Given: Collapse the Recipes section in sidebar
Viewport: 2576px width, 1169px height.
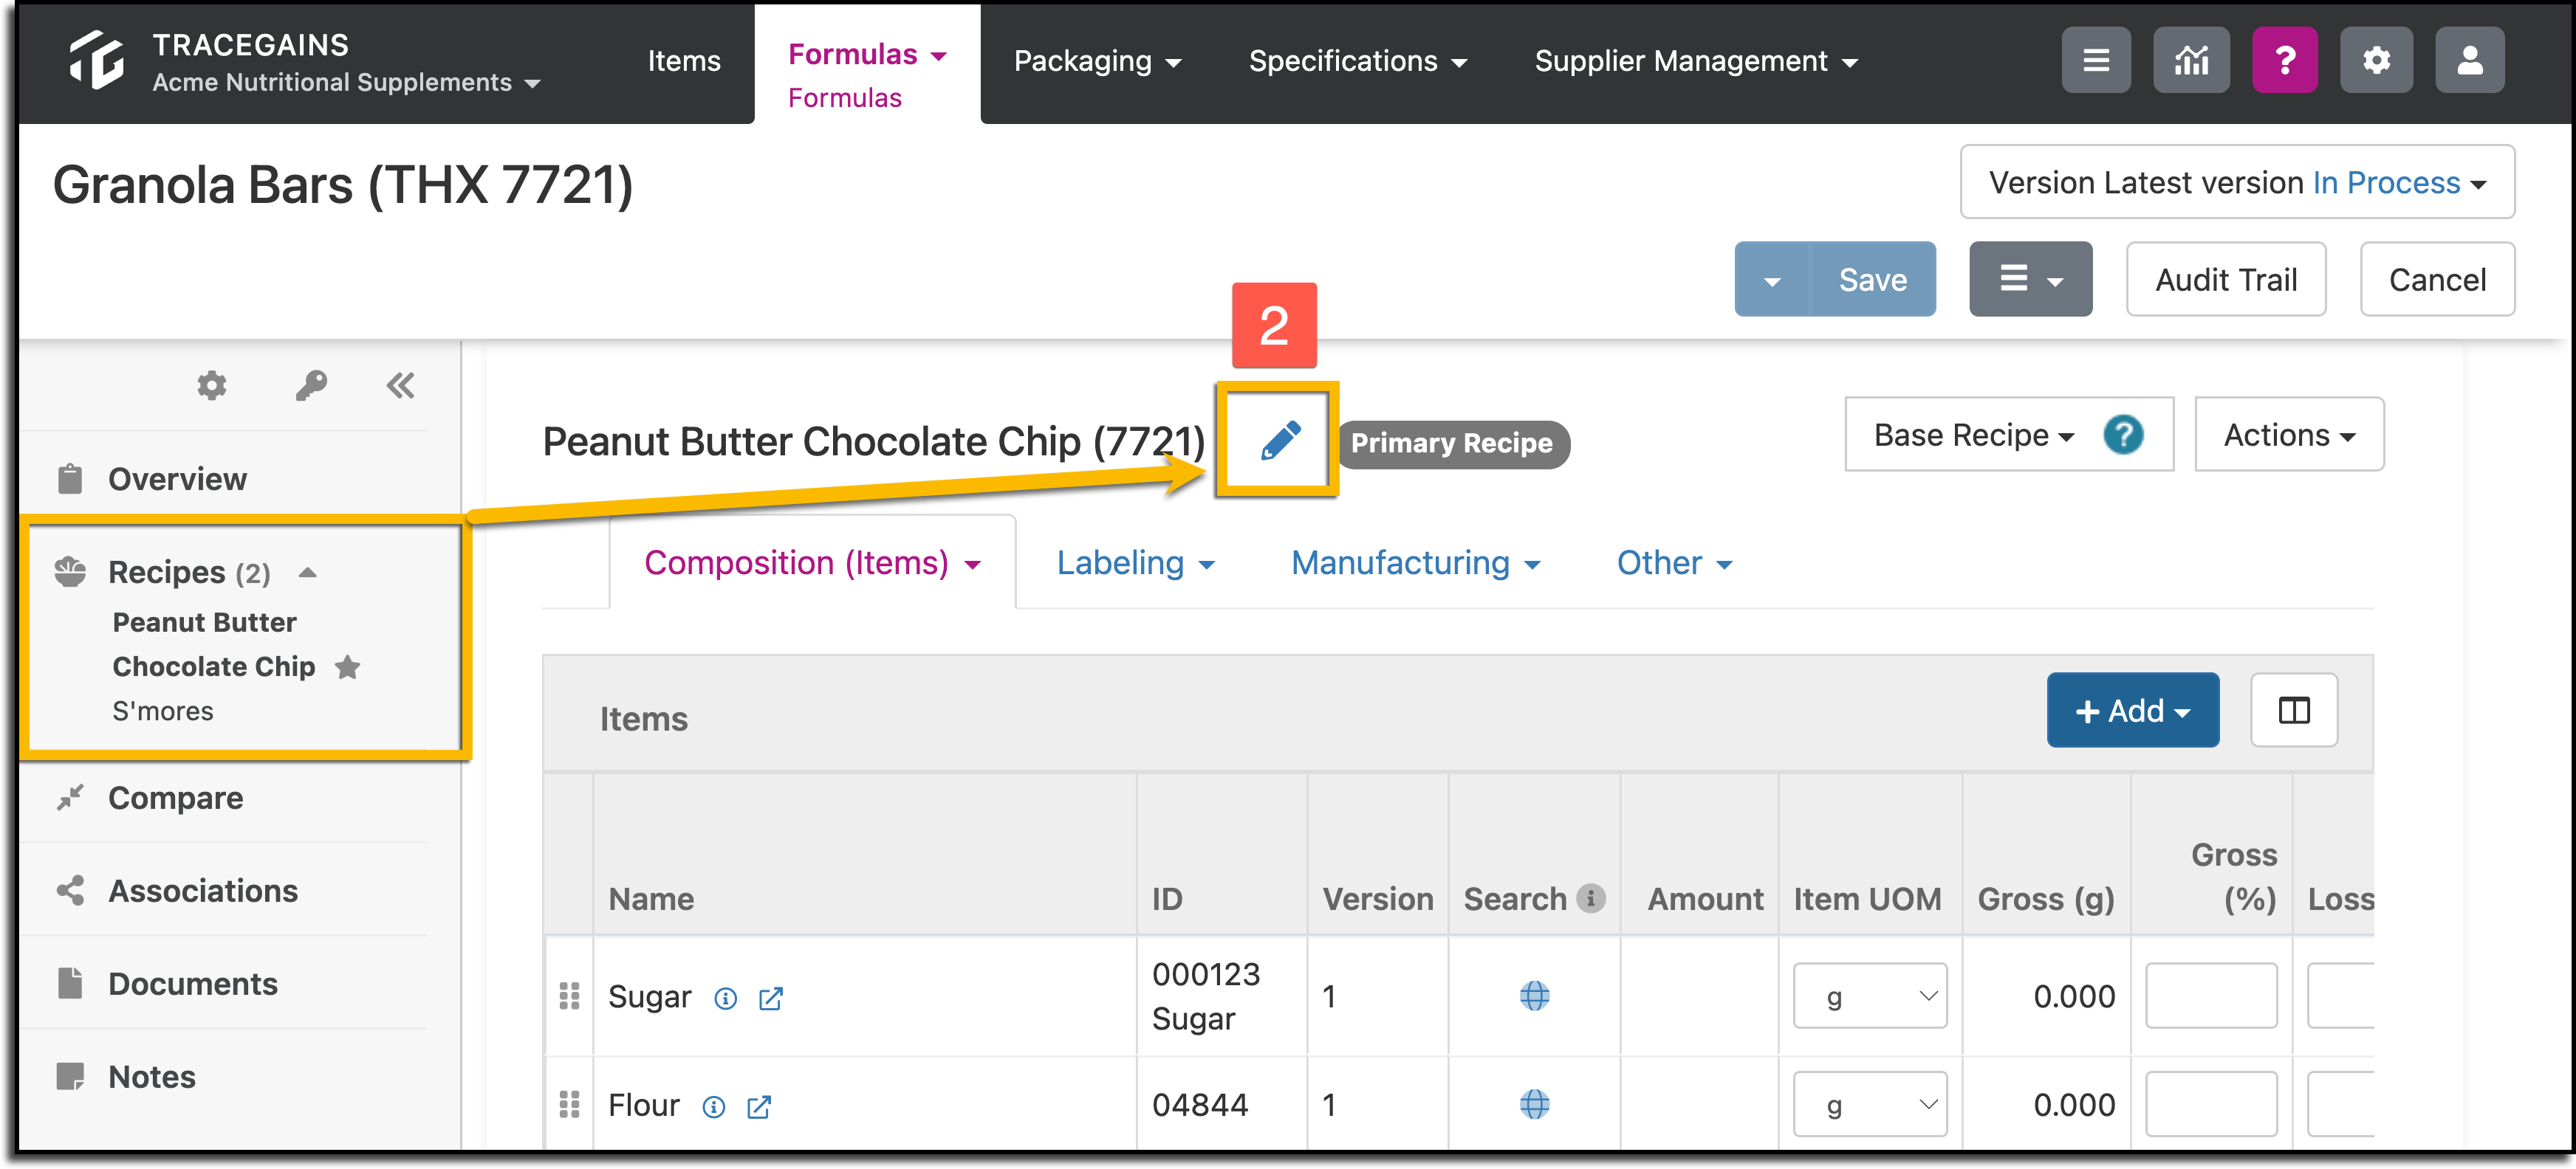Looking at the screenshot, I should [308, 573].
